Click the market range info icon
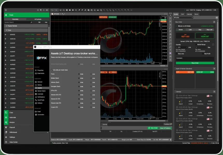 click(x=213, y=45)
